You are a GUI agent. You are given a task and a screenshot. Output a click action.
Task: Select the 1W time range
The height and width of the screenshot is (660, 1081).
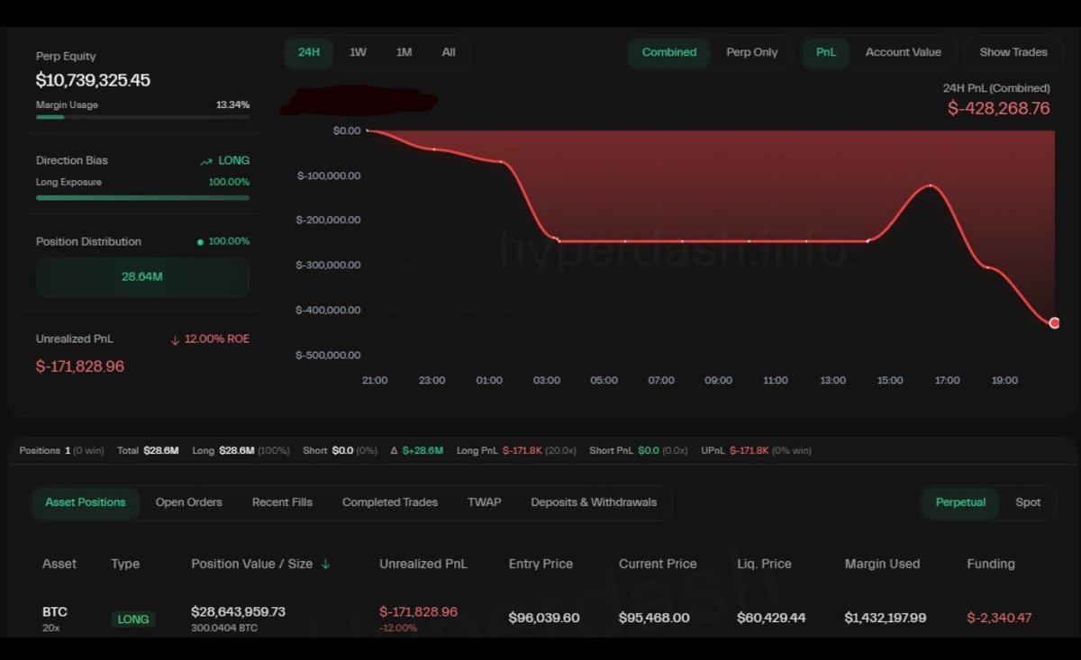coord(358,52)
